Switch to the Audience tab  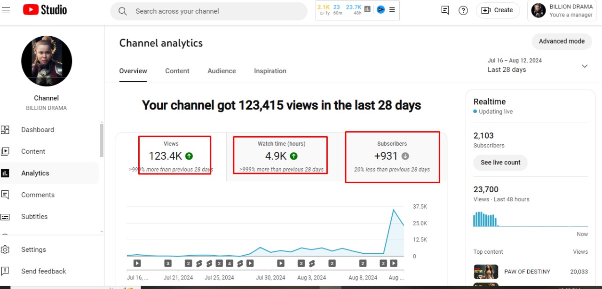tap(222, 71)
